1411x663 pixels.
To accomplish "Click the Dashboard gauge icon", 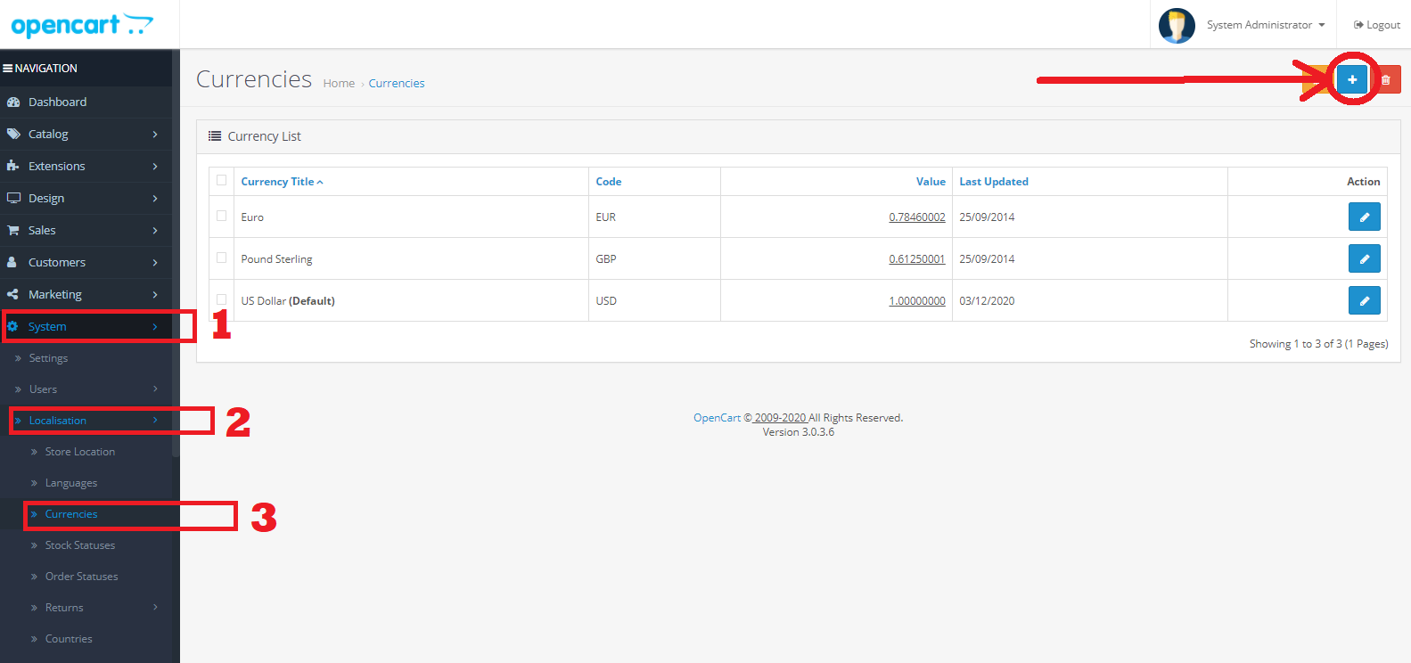I will [x=13, y=102].
